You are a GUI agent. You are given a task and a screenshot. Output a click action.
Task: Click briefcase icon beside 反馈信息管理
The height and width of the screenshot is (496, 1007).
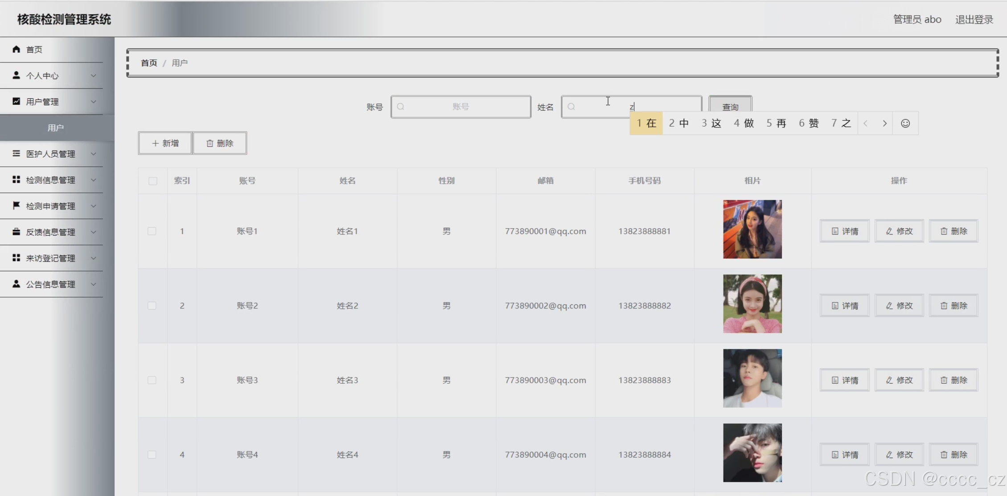click(16, 232)
